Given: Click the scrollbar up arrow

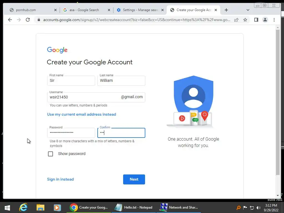Looking at the screenshot, I should point(278,28).
